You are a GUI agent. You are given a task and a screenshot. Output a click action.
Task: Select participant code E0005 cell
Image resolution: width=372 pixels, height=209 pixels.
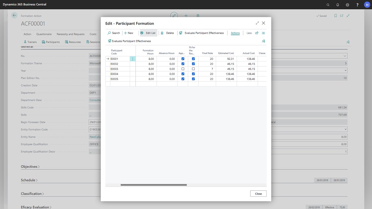pos(120,79)
